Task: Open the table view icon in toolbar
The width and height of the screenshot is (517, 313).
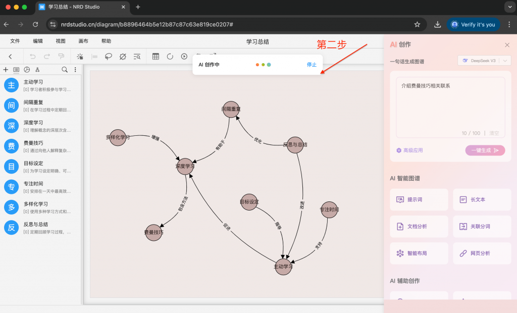Action: [x=156, y=57]
